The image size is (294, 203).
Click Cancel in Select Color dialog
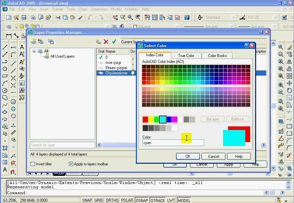point(213,157)
